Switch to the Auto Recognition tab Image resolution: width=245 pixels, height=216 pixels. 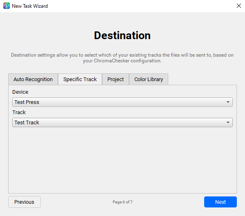click(33, 79)
